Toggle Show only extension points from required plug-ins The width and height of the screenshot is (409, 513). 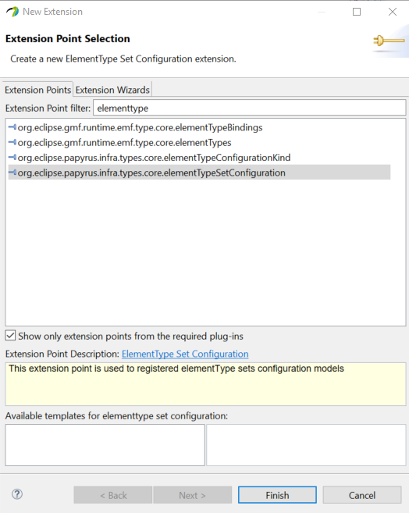click(10, 336)
